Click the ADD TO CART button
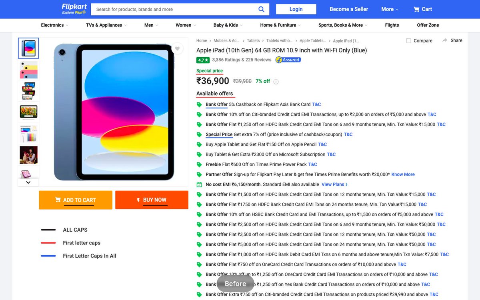 76,200
